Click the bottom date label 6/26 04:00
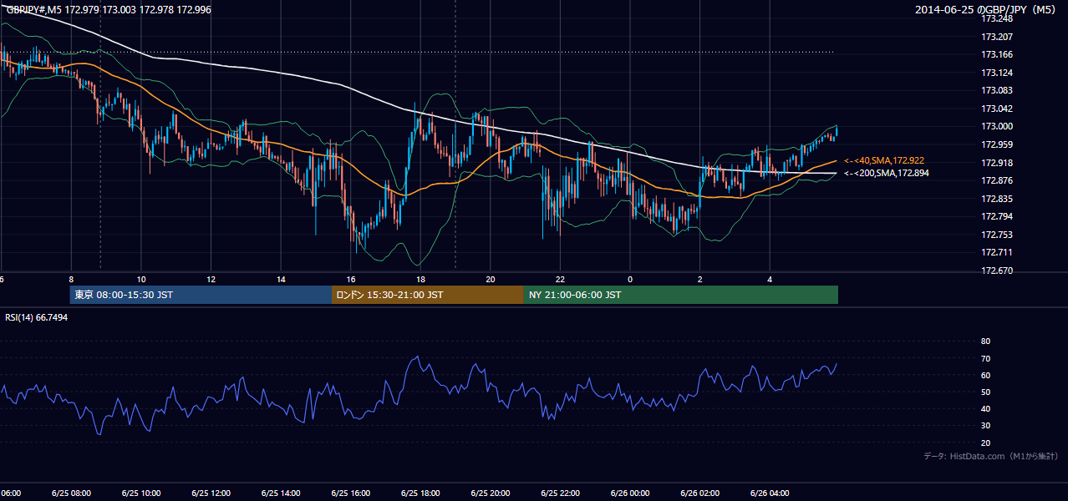The width and height of the screenshot is (1068, 501). [x=770, y=493]
